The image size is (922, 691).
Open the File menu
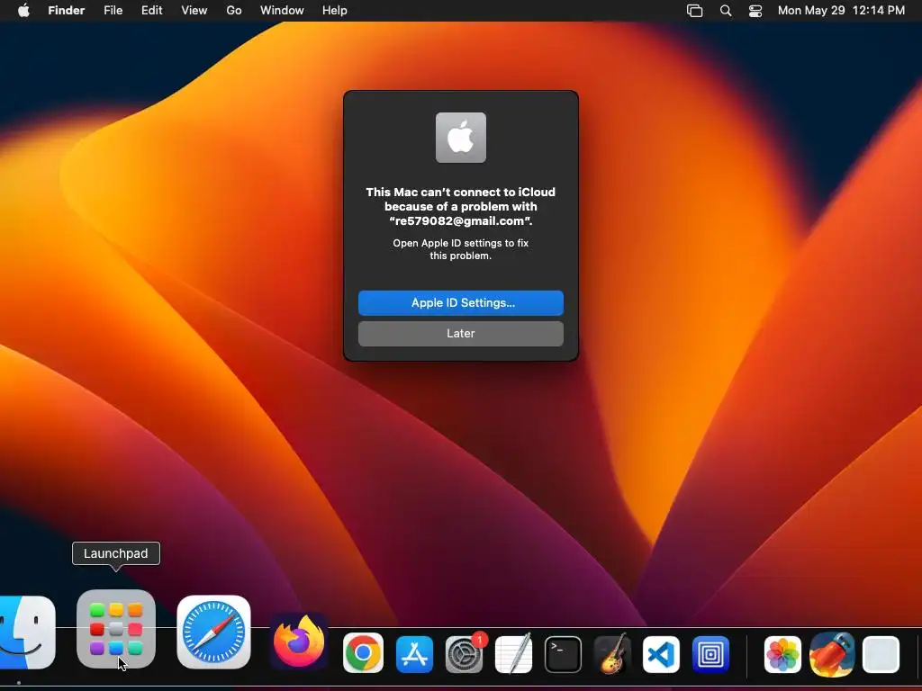click(x=113, y=11)
